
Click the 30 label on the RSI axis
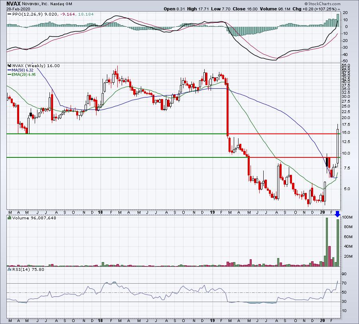click(x=344, y=302)
